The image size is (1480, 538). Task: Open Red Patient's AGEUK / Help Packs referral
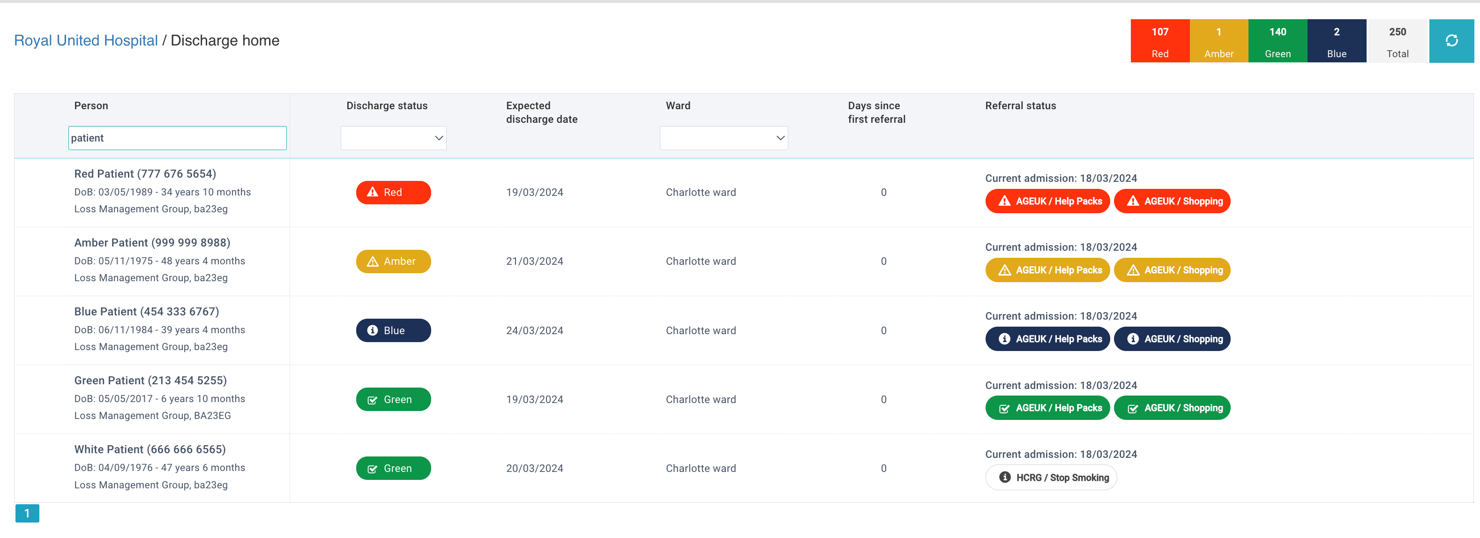coord(1047,201)
